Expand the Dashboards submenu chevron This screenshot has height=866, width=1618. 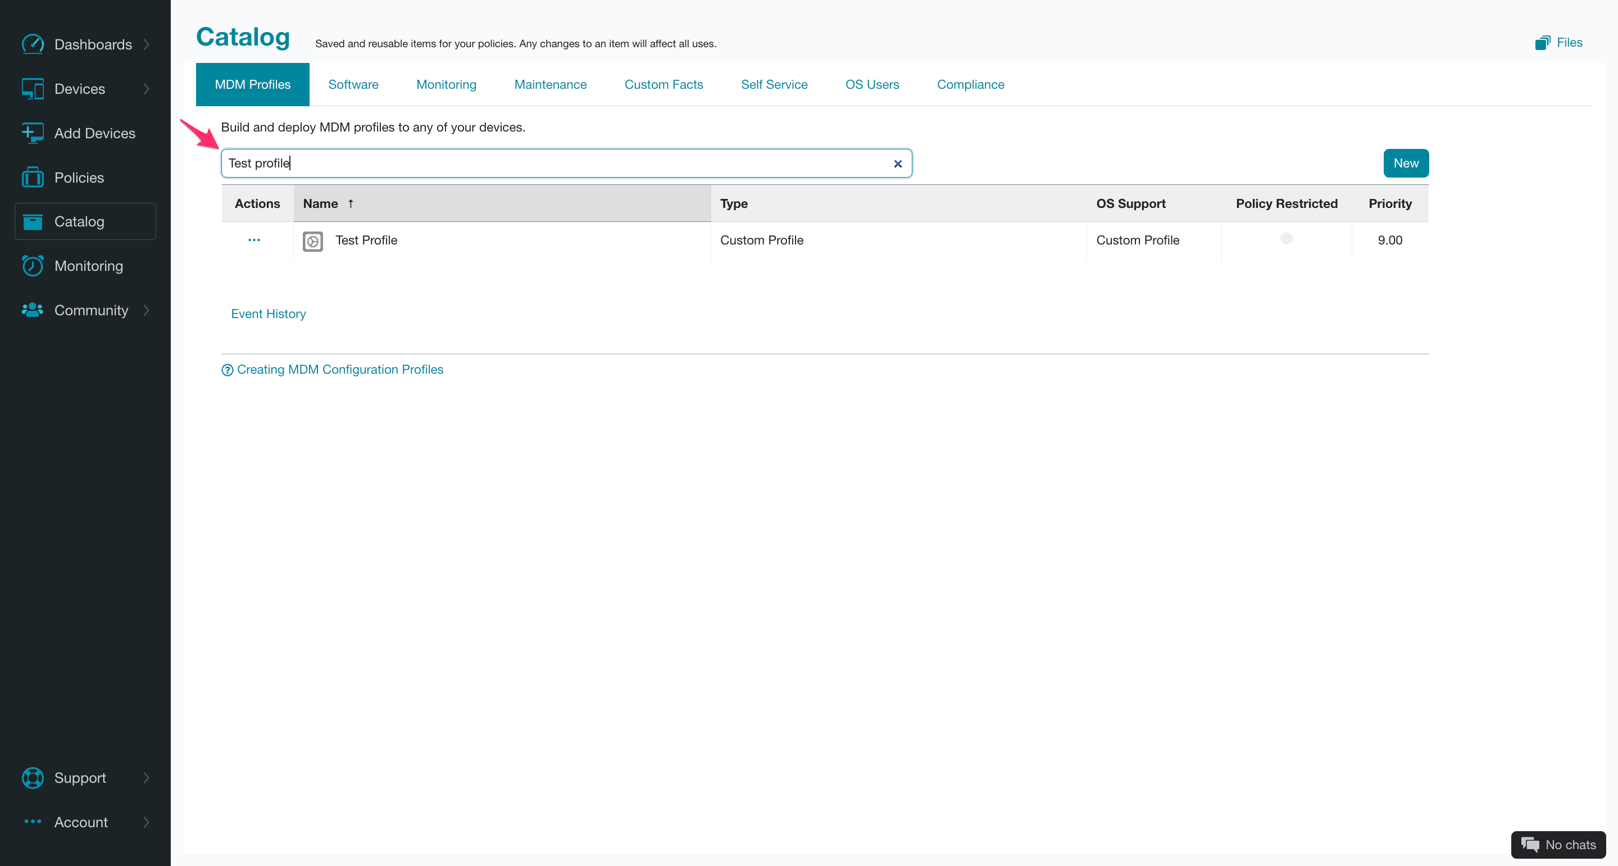[x=146, y=44]
